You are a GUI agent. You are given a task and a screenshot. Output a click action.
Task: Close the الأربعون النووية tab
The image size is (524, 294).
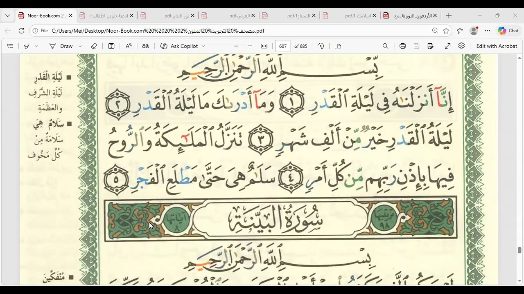435,16
